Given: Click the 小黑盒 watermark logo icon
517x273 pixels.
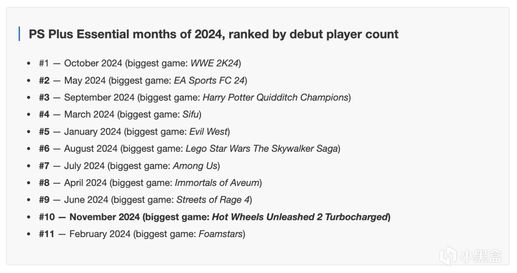Looking at the screenshot, I should 448,255.
